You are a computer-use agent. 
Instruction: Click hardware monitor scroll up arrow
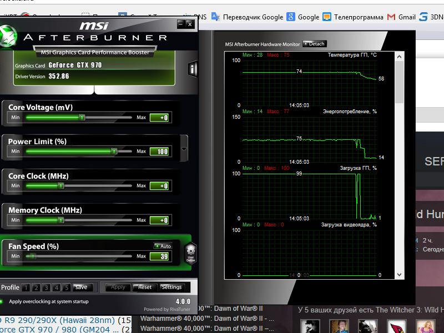tap(399, 57)
